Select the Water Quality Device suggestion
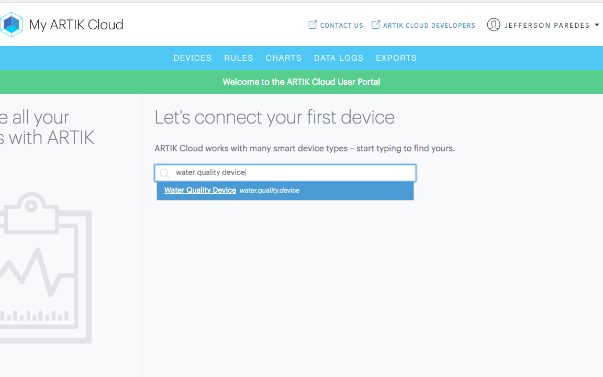603x377 pixels. (285, 191)
